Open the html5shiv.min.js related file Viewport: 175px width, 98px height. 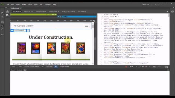[41, 11]
